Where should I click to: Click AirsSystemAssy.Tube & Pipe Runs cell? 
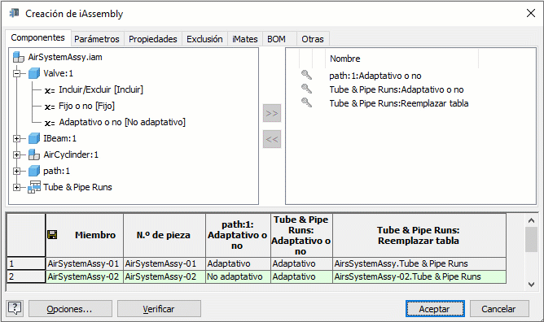[419, 263]
